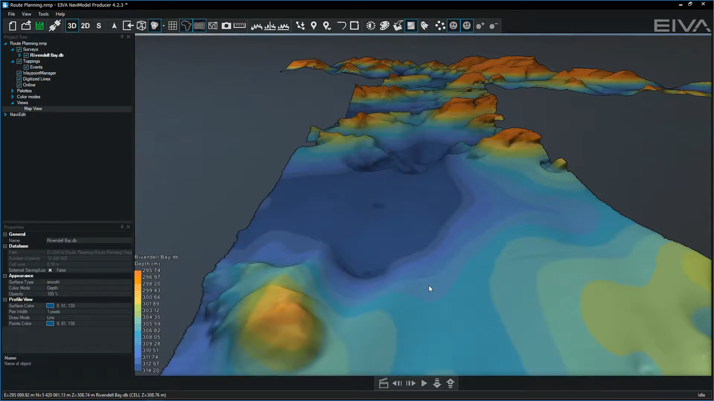714x401 pixels.
Task: Uncheck the Toppings checkbox
Action: 19,61
